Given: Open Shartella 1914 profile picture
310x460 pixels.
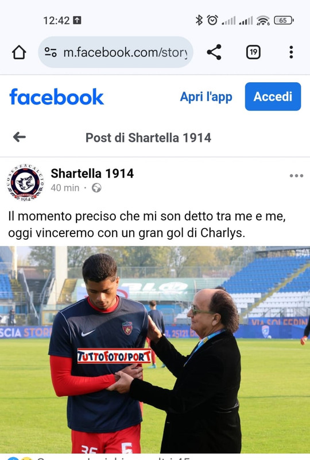Looking at the screenshot, I should (25, 182).
